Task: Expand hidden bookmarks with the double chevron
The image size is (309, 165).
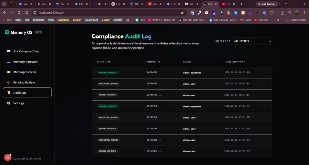Action: click(x=278, y=20)
